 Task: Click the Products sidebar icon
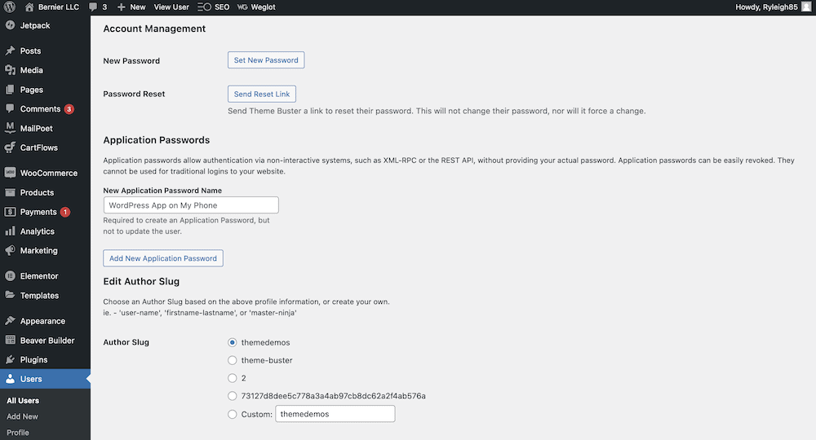(10, 192)
